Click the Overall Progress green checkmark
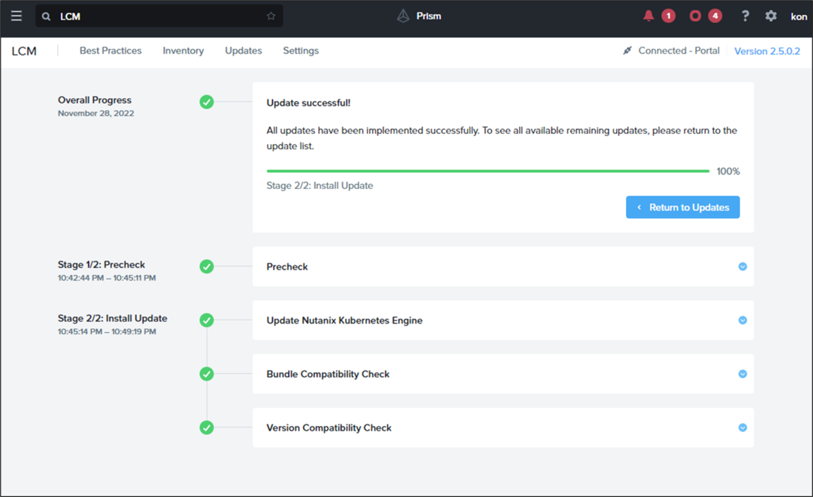This screenshot has width=813, height=497. [207, 102]
